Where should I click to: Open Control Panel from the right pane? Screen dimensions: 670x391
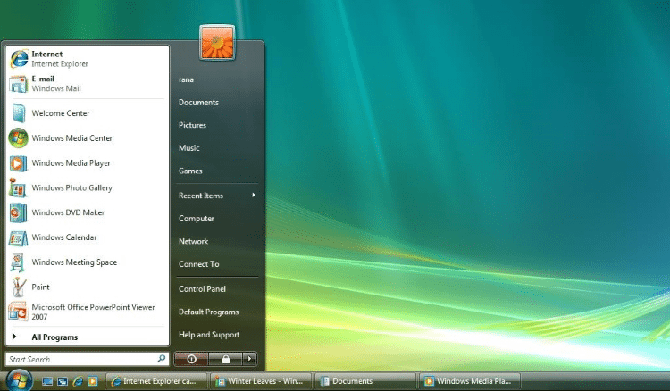pos(202,289)
